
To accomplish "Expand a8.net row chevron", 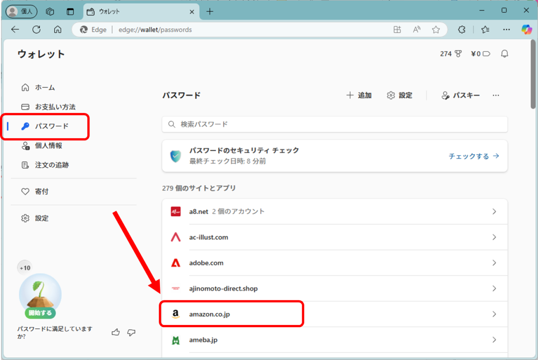I will [x=494, y=212].
